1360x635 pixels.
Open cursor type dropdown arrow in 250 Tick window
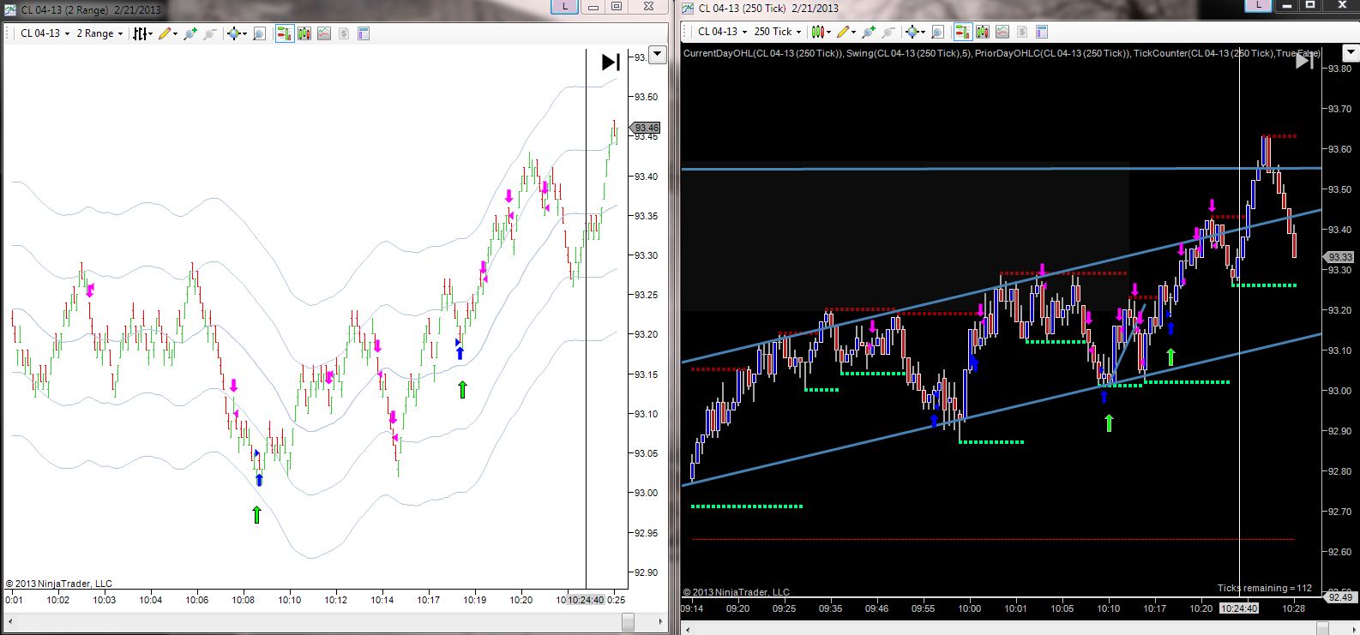[923, 33]
